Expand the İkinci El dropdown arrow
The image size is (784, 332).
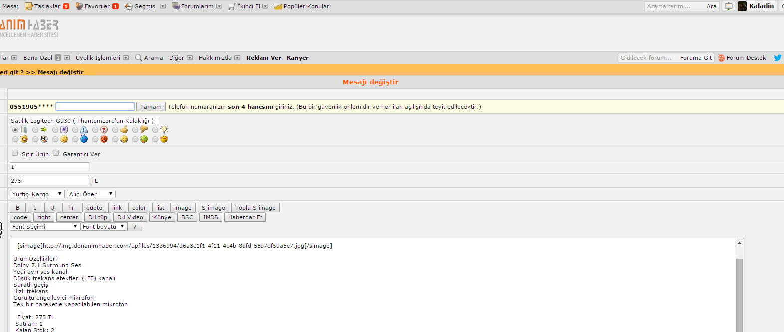(x=265, y=6)
